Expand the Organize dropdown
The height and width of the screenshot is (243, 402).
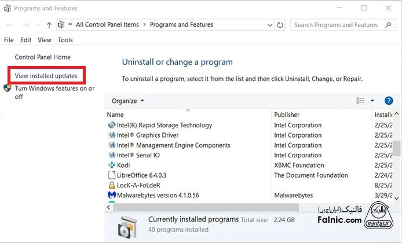(127, 101)
